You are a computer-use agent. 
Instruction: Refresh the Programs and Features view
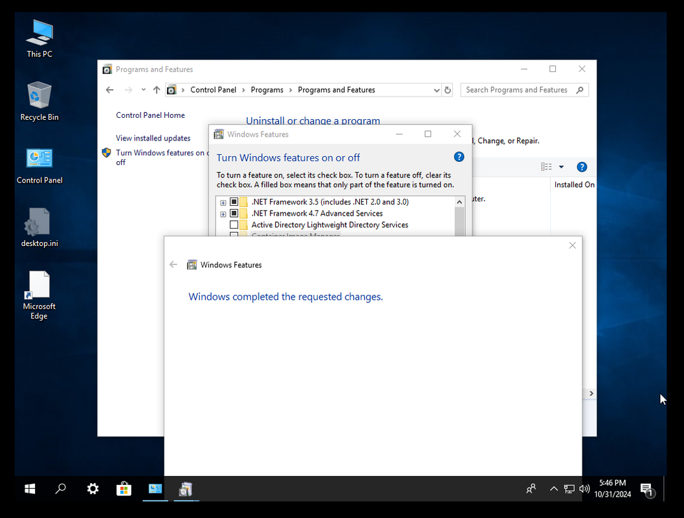point(448,90)
